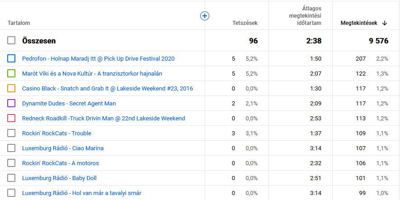
Task: Toggle the Összesen checkbox
Action: 11,41
